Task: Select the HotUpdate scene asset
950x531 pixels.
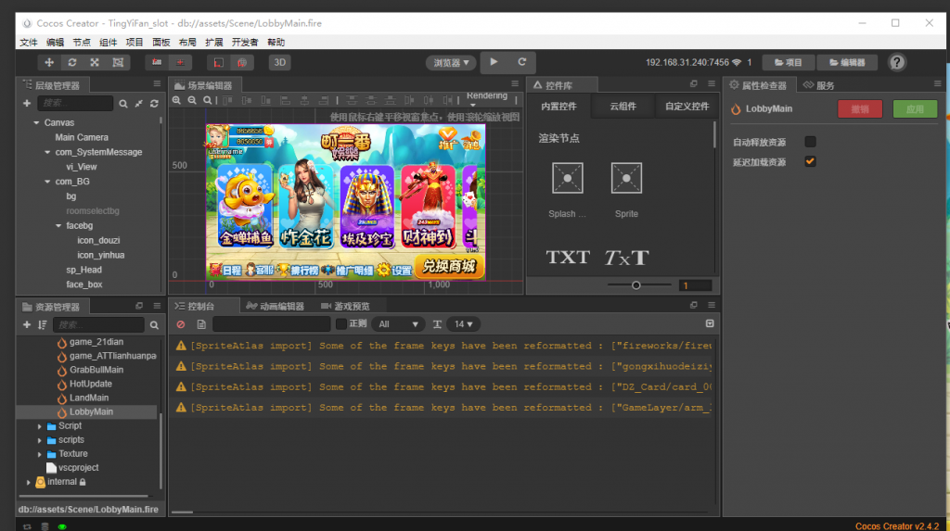Action: tap(90, 384)
